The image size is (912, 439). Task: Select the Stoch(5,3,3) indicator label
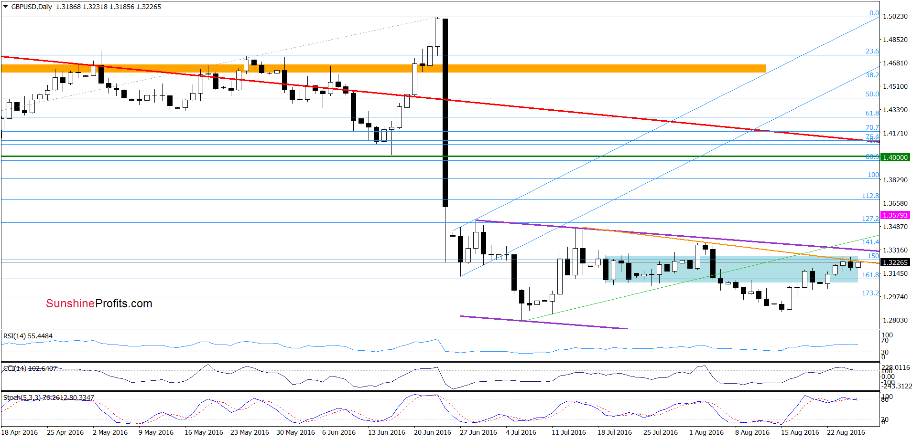click(x=49, y=397)
